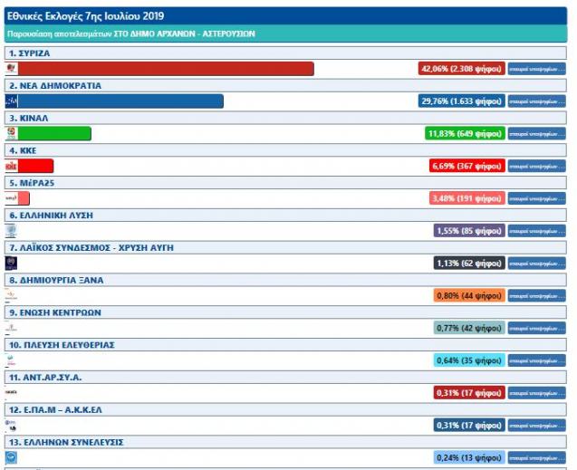Open candidate crosses button for ΚΙΝΑΛ

537,133
